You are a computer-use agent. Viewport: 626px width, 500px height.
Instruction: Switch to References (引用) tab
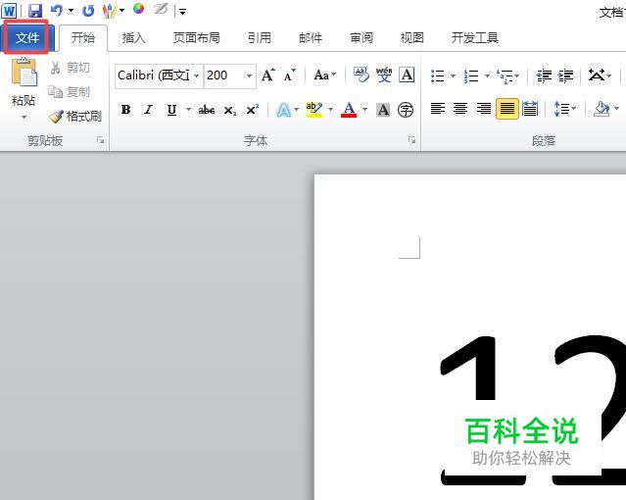[259, 38]
